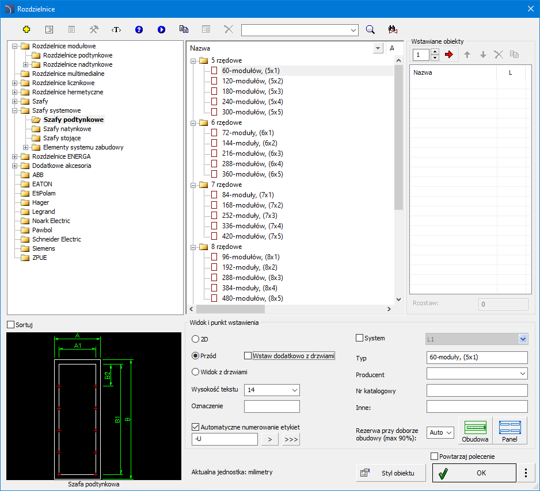Screen dimensions: 540x491
Task: Select Szafy stojące in the category tree
Action: pos(62,138)
